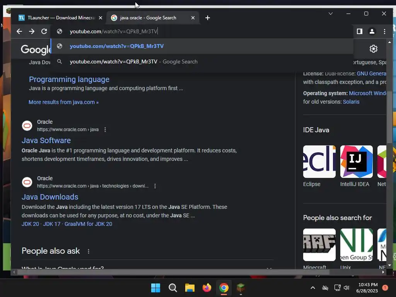
Task: Open clock showing 10:43 PM
Action: coord(367,288)
